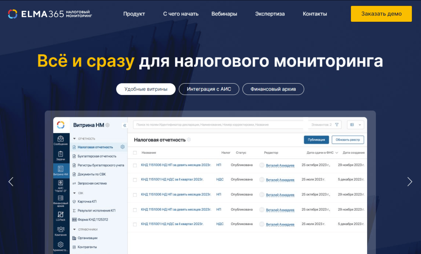Open the АИС "Налог-3" sidebar icon
The image size is (421, 254).
pyautogui.click(x=61, y=186)
